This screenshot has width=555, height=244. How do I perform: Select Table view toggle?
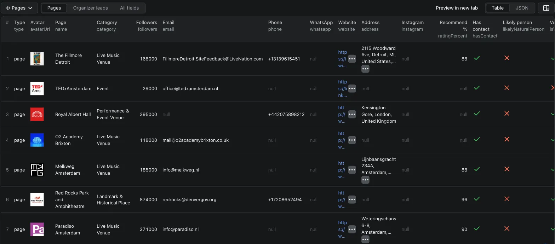coord(497,8)
